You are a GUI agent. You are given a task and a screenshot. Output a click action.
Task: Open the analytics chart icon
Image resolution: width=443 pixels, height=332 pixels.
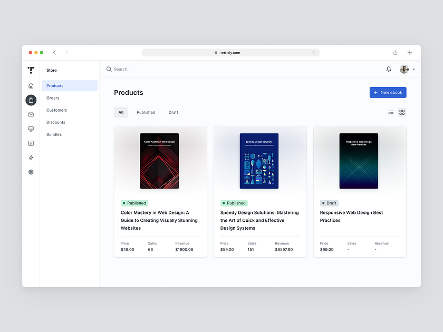[31, 143]
